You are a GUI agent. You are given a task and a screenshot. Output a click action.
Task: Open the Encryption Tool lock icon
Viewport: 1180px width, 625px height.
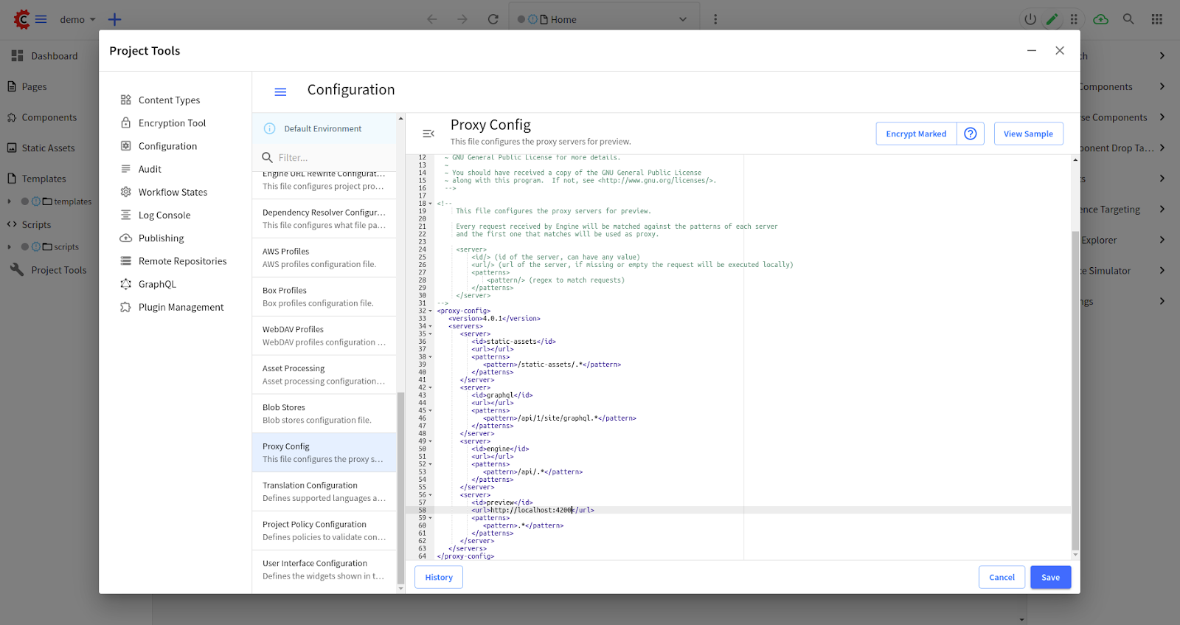[x=126, y=123]
